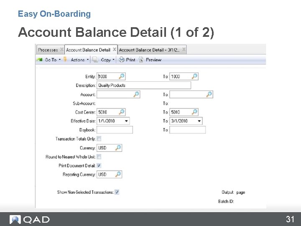Open Currency lookup magnifier icon
301x226 pixels.
coord(118,148)
